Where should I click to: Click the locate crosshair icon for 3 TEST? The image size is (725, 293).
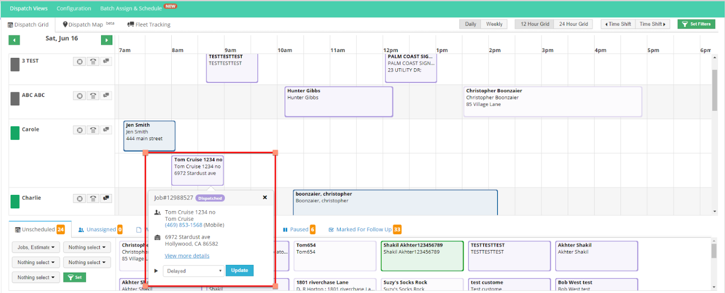(x=80, y=61)
